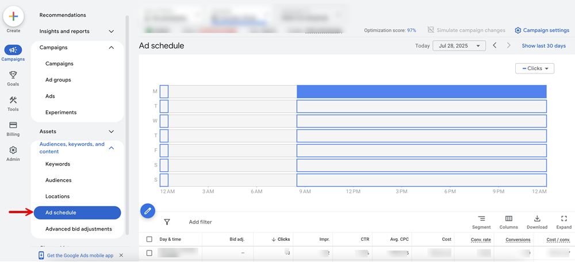Click Simulate campaign changes

tap(471, 30)
